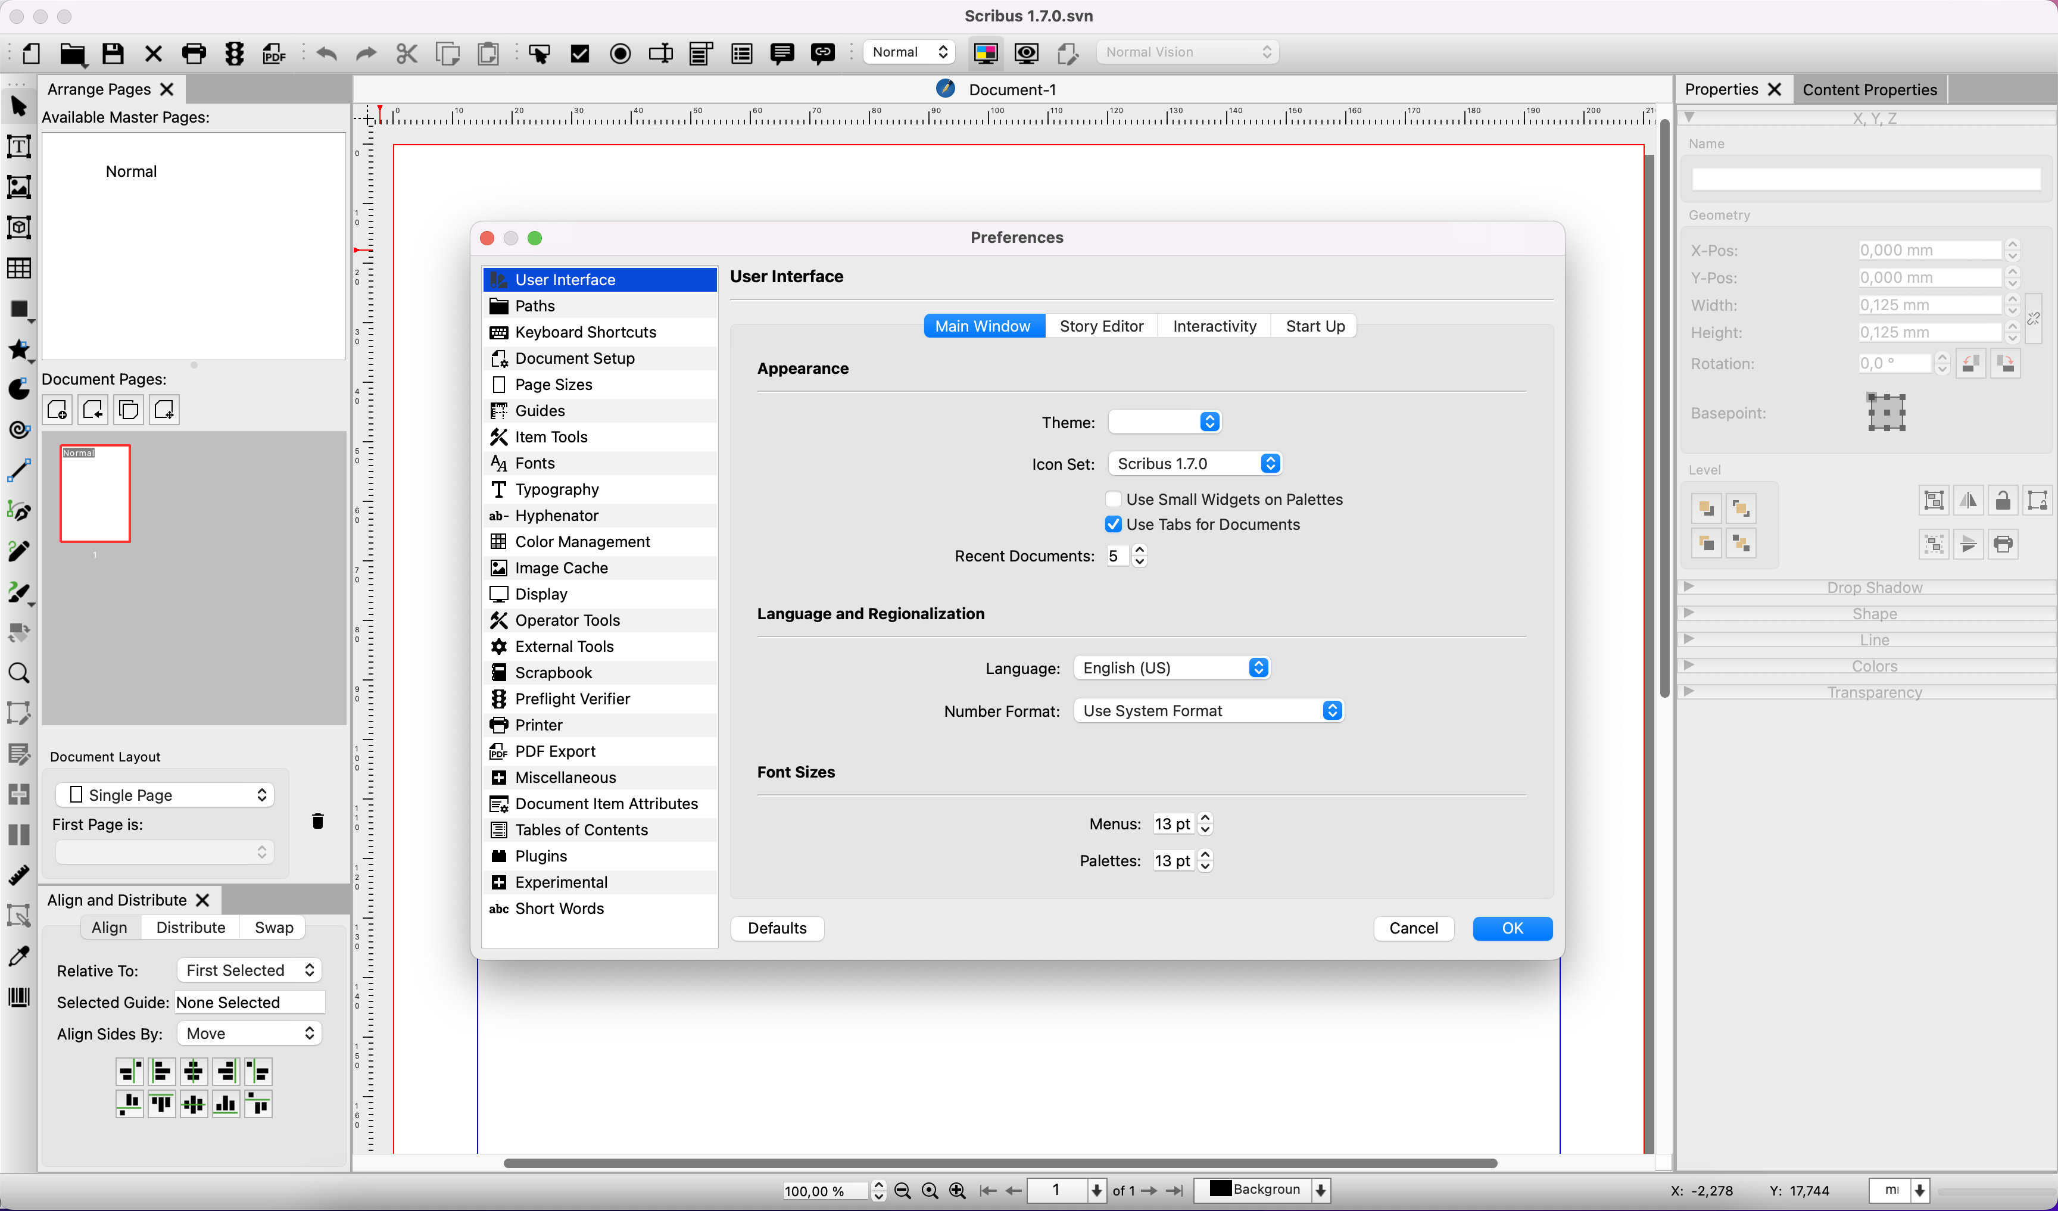Open the Language dropdown

click(1171, 668)
